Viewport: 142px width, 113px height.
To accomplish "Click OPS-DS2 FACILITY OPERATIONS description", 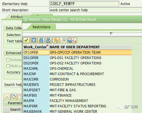I will (x=76, y=63).
